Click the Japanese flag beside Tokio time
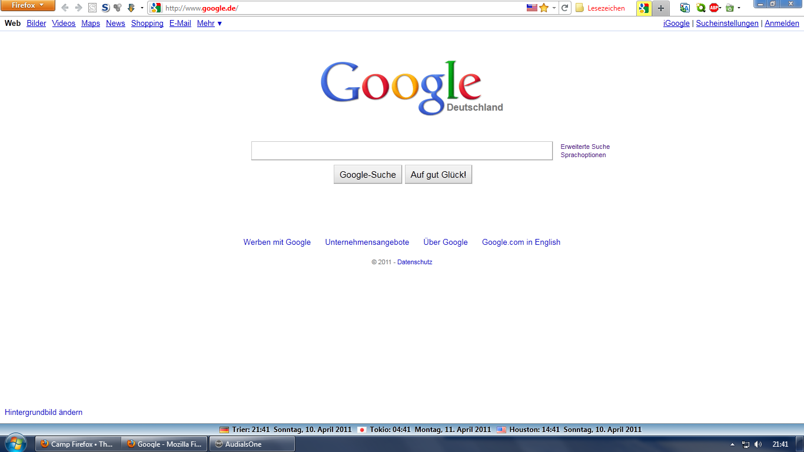804x452 pixels. (362, 430)
